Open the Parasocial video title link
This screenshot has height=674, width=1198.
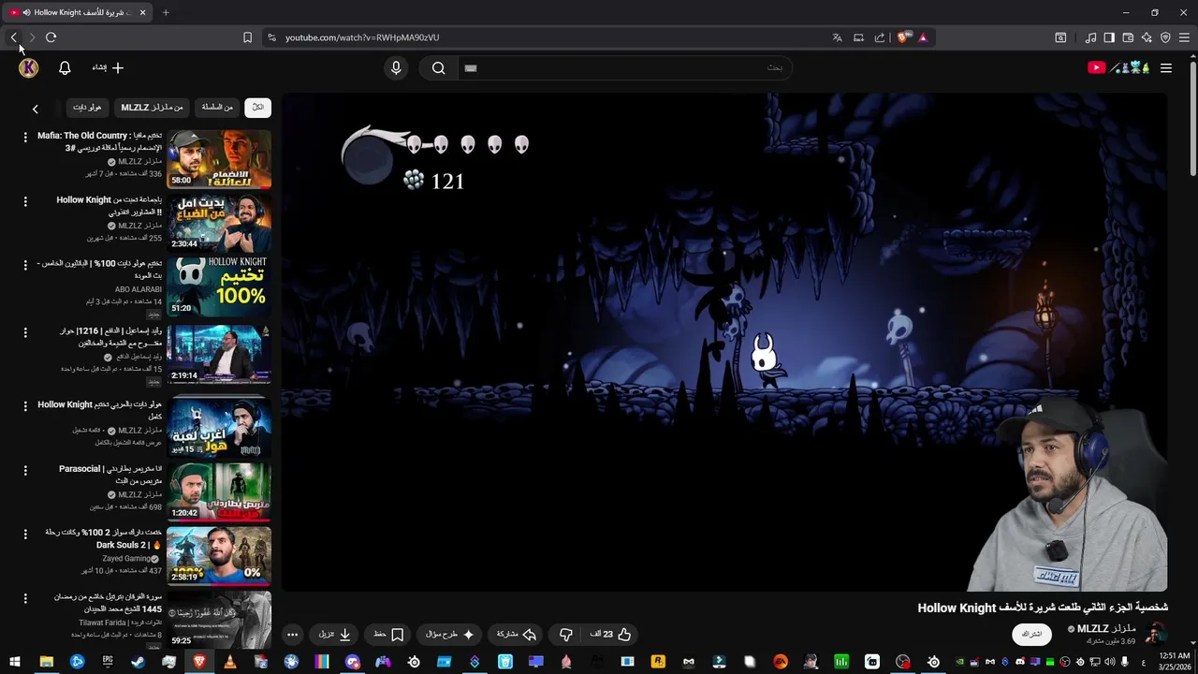click(x=110, y=475)
